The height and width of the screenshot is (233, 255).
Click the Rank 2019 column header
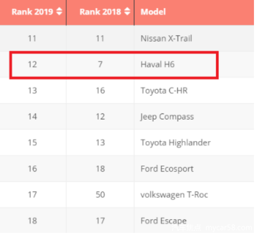33,13
